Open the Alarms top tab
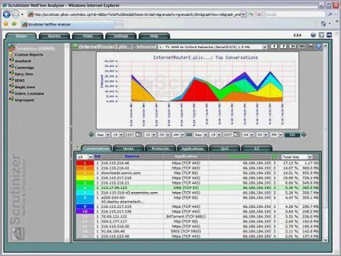 tap(54, 36)
